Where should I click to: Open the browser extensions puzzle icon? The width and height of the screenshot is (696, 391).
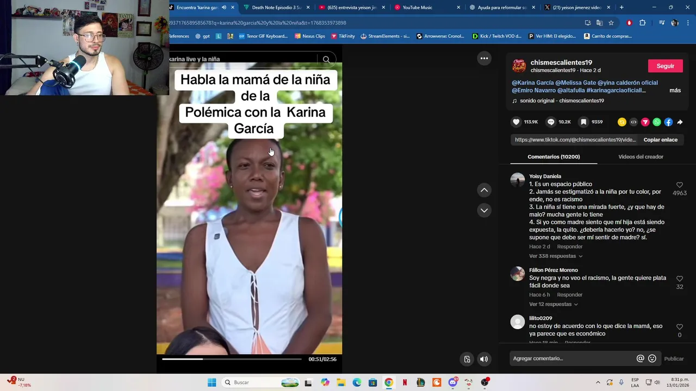642,23
